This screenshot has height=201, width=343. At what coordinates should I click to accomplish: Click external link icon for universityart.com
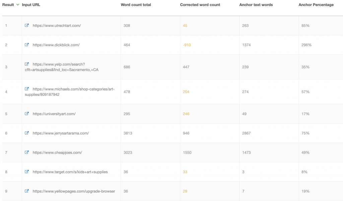tap(27, 114)
